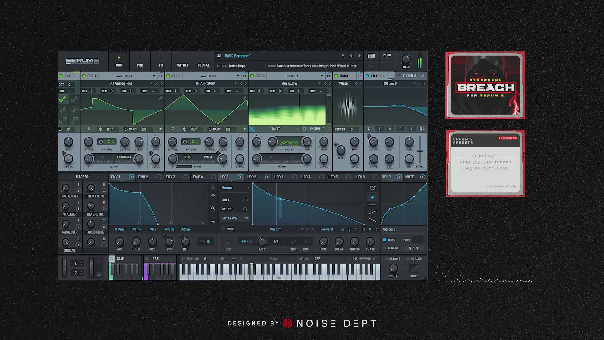Click the undo arrow icon
The height and width of the screenshot is (340, 604).
coord(371,66)
